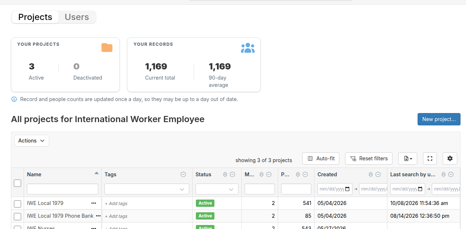Focus the P... column filter field
The height and width of the screenshot is (229, 466).
coord(296,189)
